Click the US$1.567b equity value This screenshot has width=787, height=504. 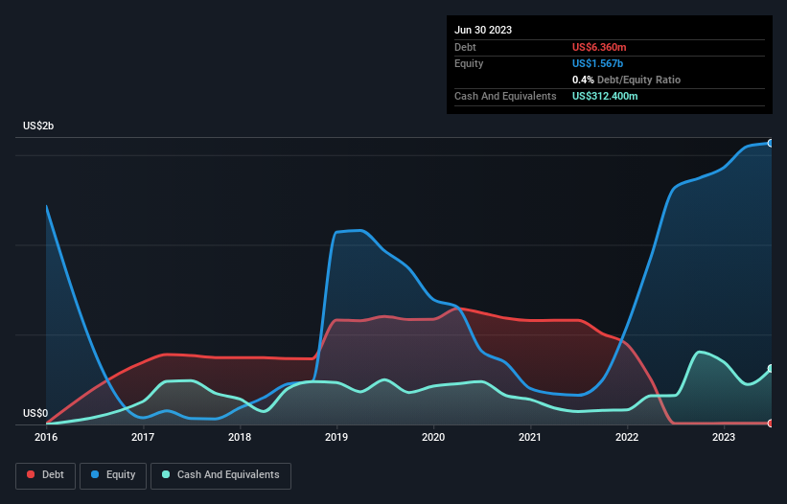598,63
